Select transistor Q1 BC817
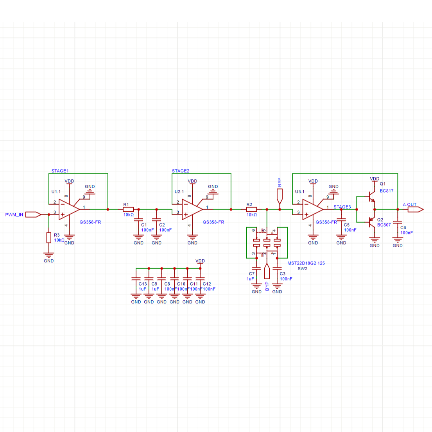Screen dimensions: 432x432 pos(371,197)
